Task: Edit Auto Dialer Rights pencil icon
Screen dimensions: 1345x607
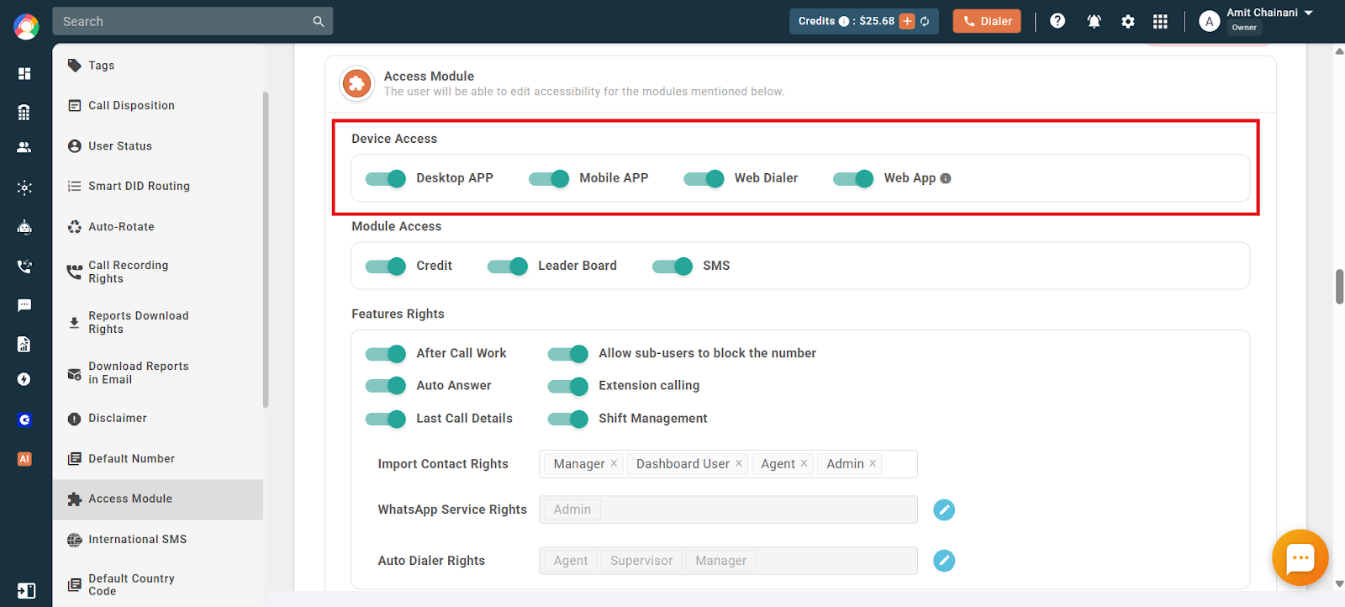Action: [944, 561]
